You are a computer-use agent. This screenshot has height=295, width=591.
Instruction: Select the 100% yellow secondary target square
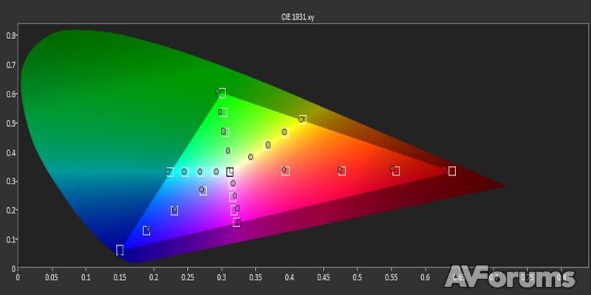coord(302,119)
